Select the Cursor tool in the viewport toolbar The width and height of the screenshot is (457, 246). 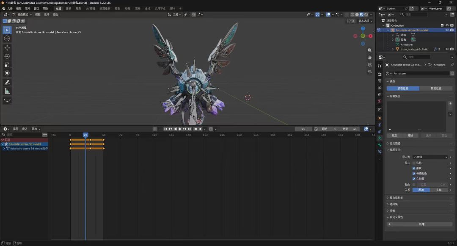[x=7, y=39]
